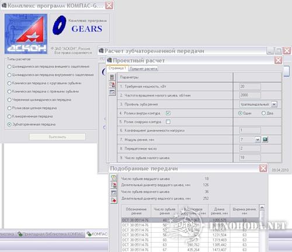Screen dimensions: 292x252
Task: Click the second red document icon in Подобранные передачи
Action: pyautogui.click(x=113, y=185)
